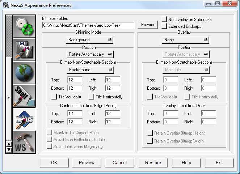Click the Browse button for bitmaps folder
This screenshot has height=174, width=240.
click(x=148, y=25)
